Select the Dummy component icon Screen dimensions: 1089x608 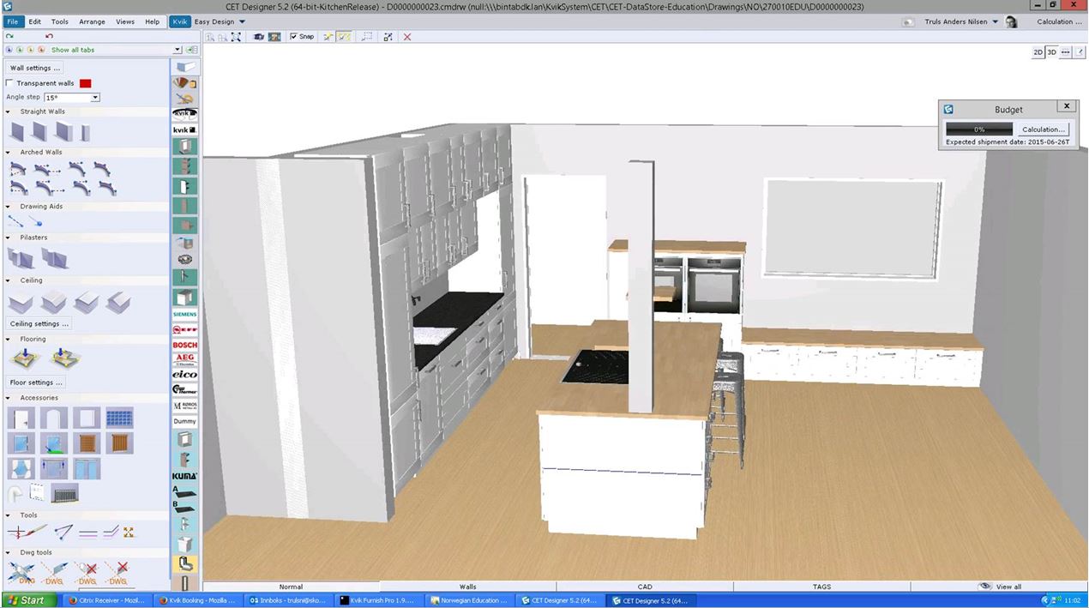click(x=184, y=421)
